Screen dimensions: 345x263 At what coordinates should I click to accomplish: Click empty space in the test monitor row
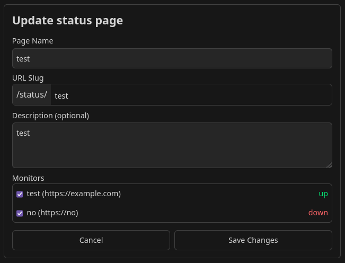(x=217, y=194)
